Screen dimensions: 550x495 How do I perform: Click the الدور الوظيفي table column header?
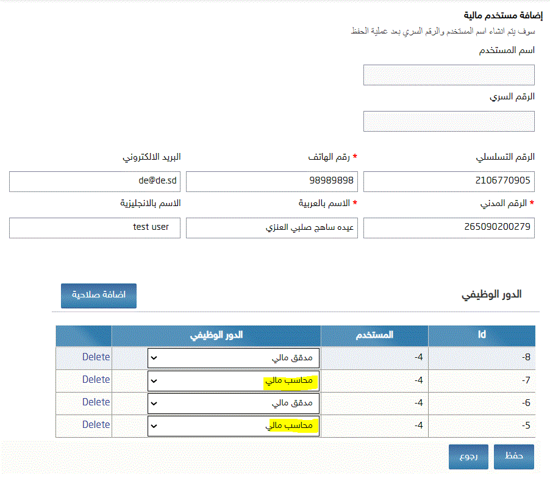[216, 335]
